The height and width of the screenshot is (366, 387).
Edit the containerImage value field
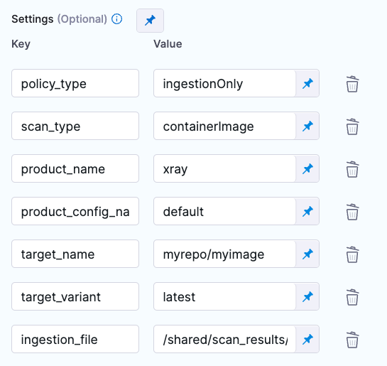tap(224, 126)
